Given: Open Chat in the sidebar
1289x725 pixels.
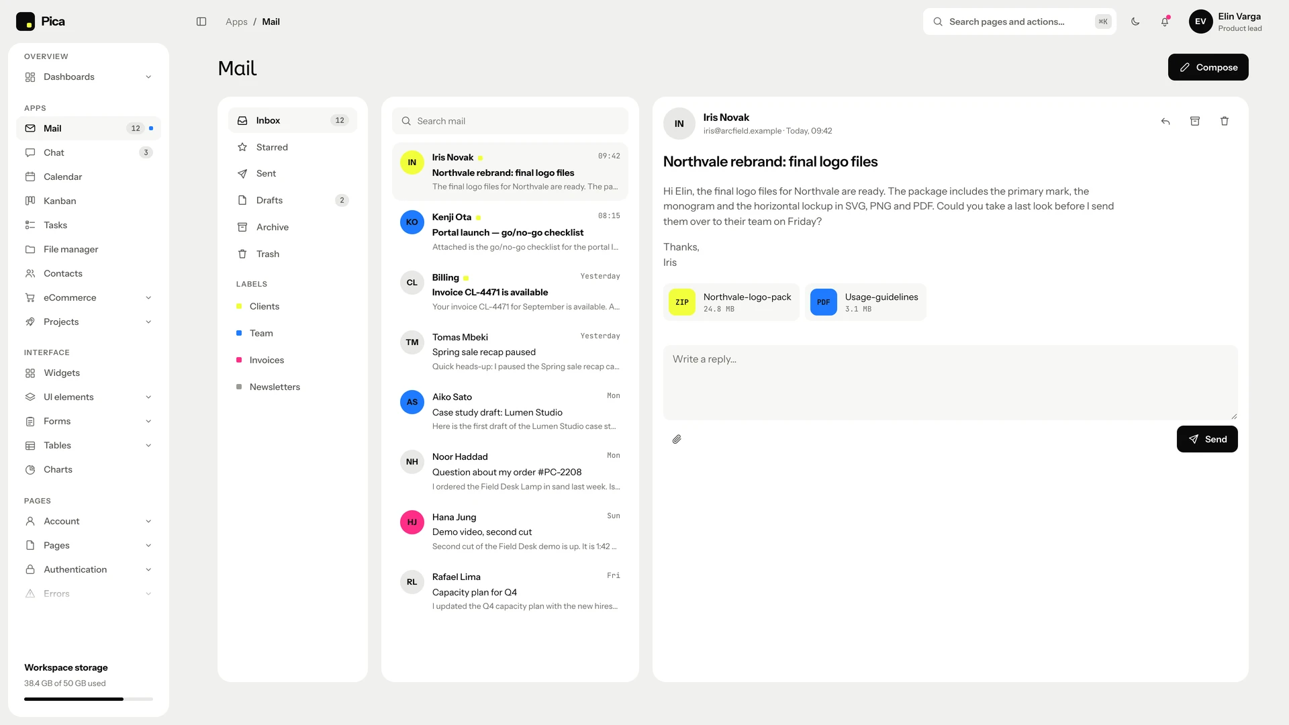Looking at the screenshot, I should (x=89, y=152).
